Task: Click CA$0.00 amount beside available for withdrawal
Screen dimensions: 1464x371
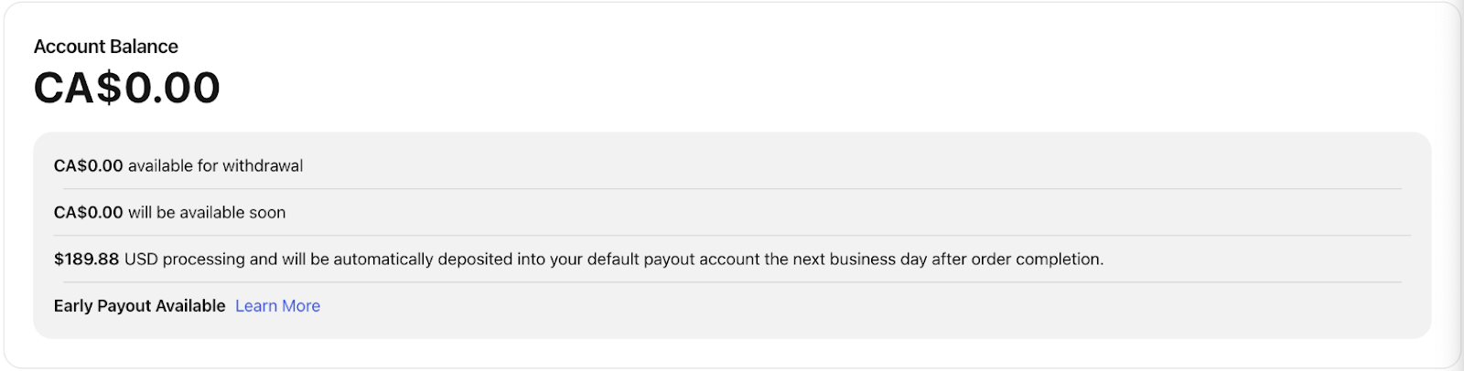Action: coord(88,166)
